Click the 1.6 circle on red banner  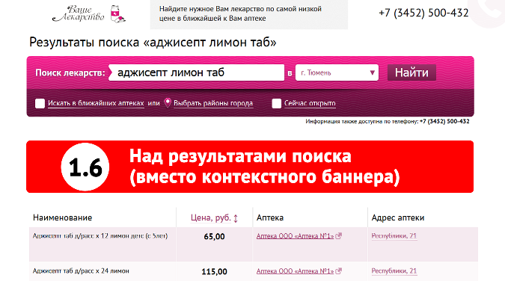coord(85,167)
